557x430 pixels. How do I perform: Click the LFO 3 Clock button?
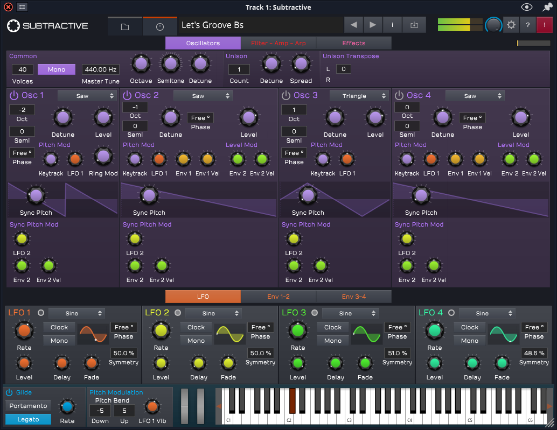point(332,327)
